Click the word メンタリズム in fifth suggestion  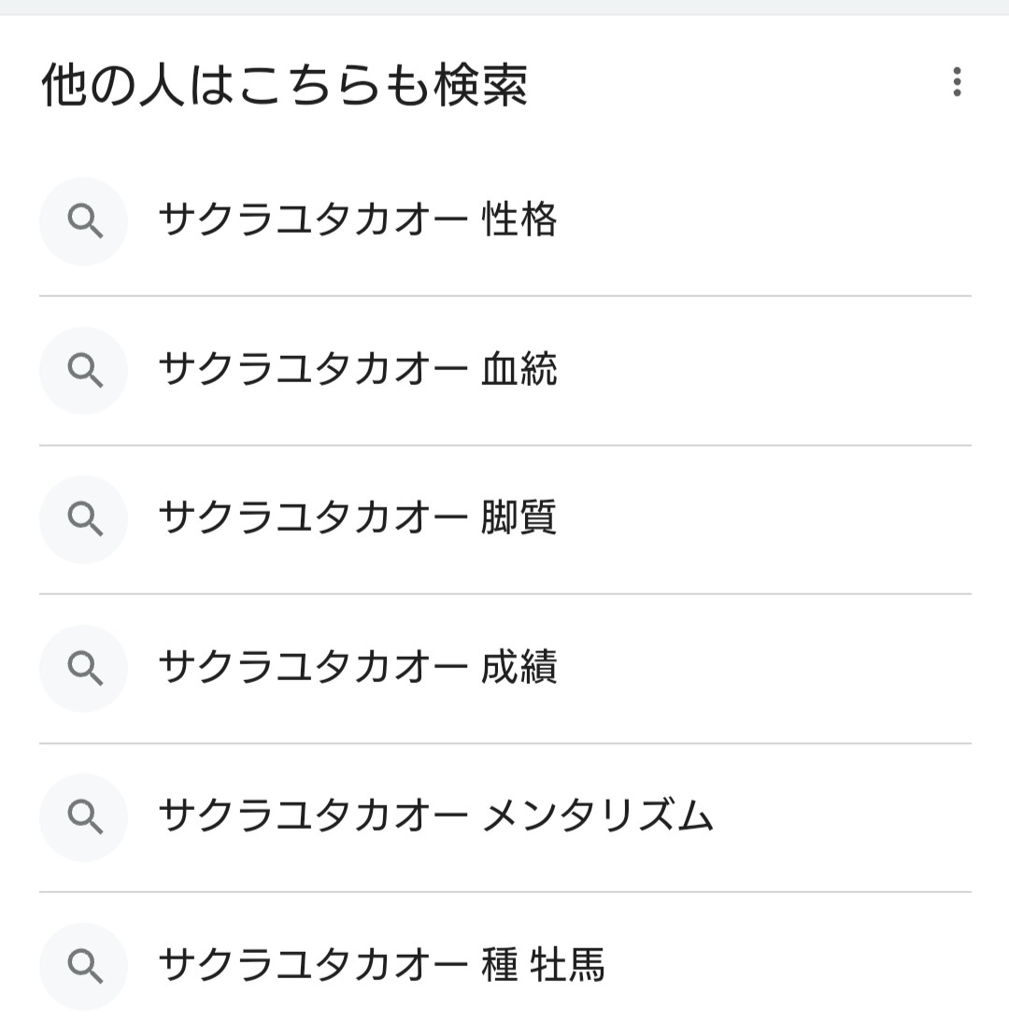[598, 816]
